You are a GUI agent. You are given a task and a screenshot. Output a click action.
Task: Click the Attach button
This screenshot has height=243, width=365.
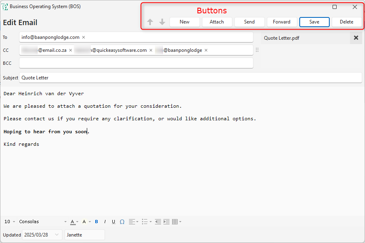tap(217, 22)
